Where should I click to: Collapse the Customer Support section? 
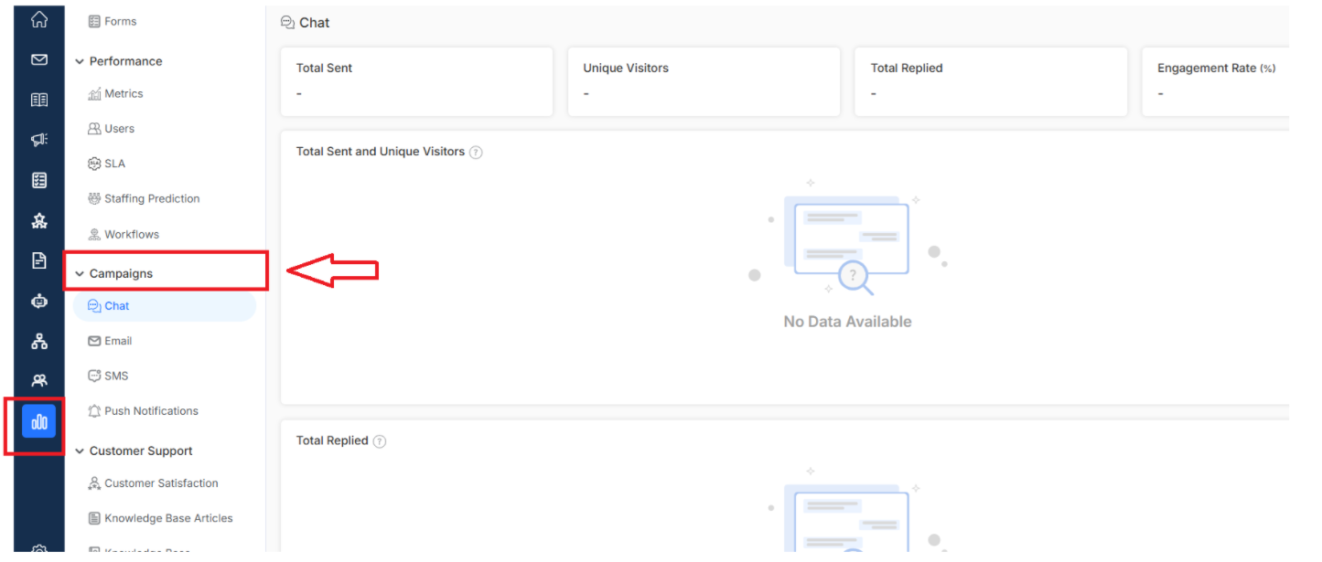pyautogui.click(x=80, y=451)
